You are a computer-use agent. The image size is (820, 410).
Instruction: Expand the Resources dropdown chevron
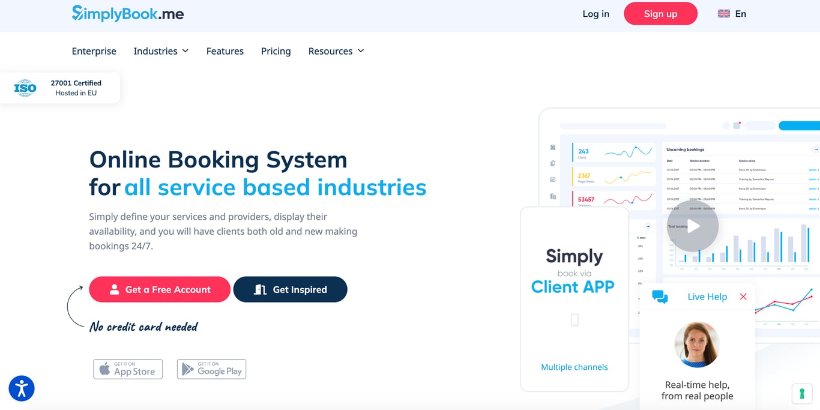tap(361, 51)
